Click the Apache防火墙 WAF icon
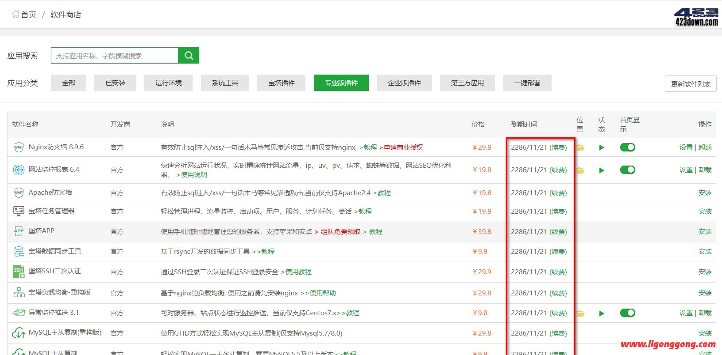Screen dimensions: 722x355 [19, 193]
